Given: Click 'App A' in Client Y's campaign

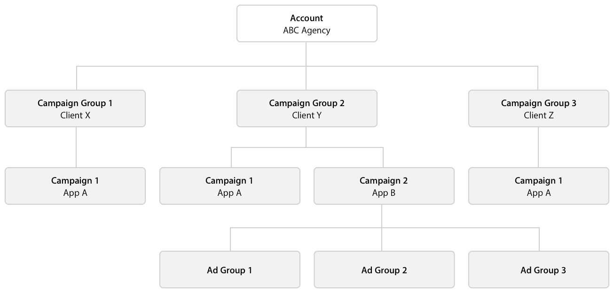Looking at the screenshot, I should (x=229, y=193).
